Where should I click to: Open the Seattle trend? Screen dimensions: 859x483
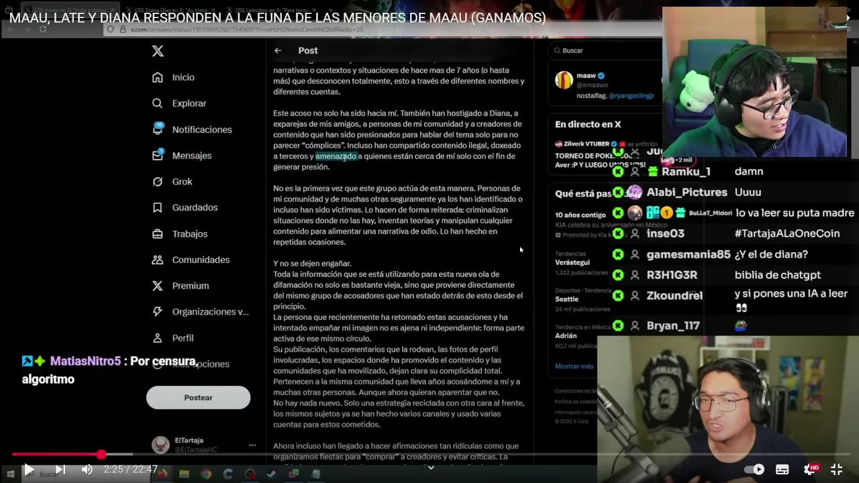pos(566,299)
